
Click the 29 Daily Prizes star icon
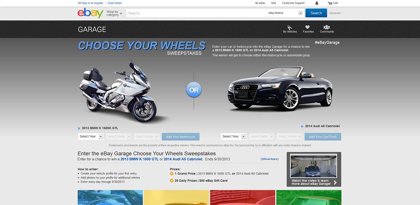pyautogui.click(x=172, y=181)
